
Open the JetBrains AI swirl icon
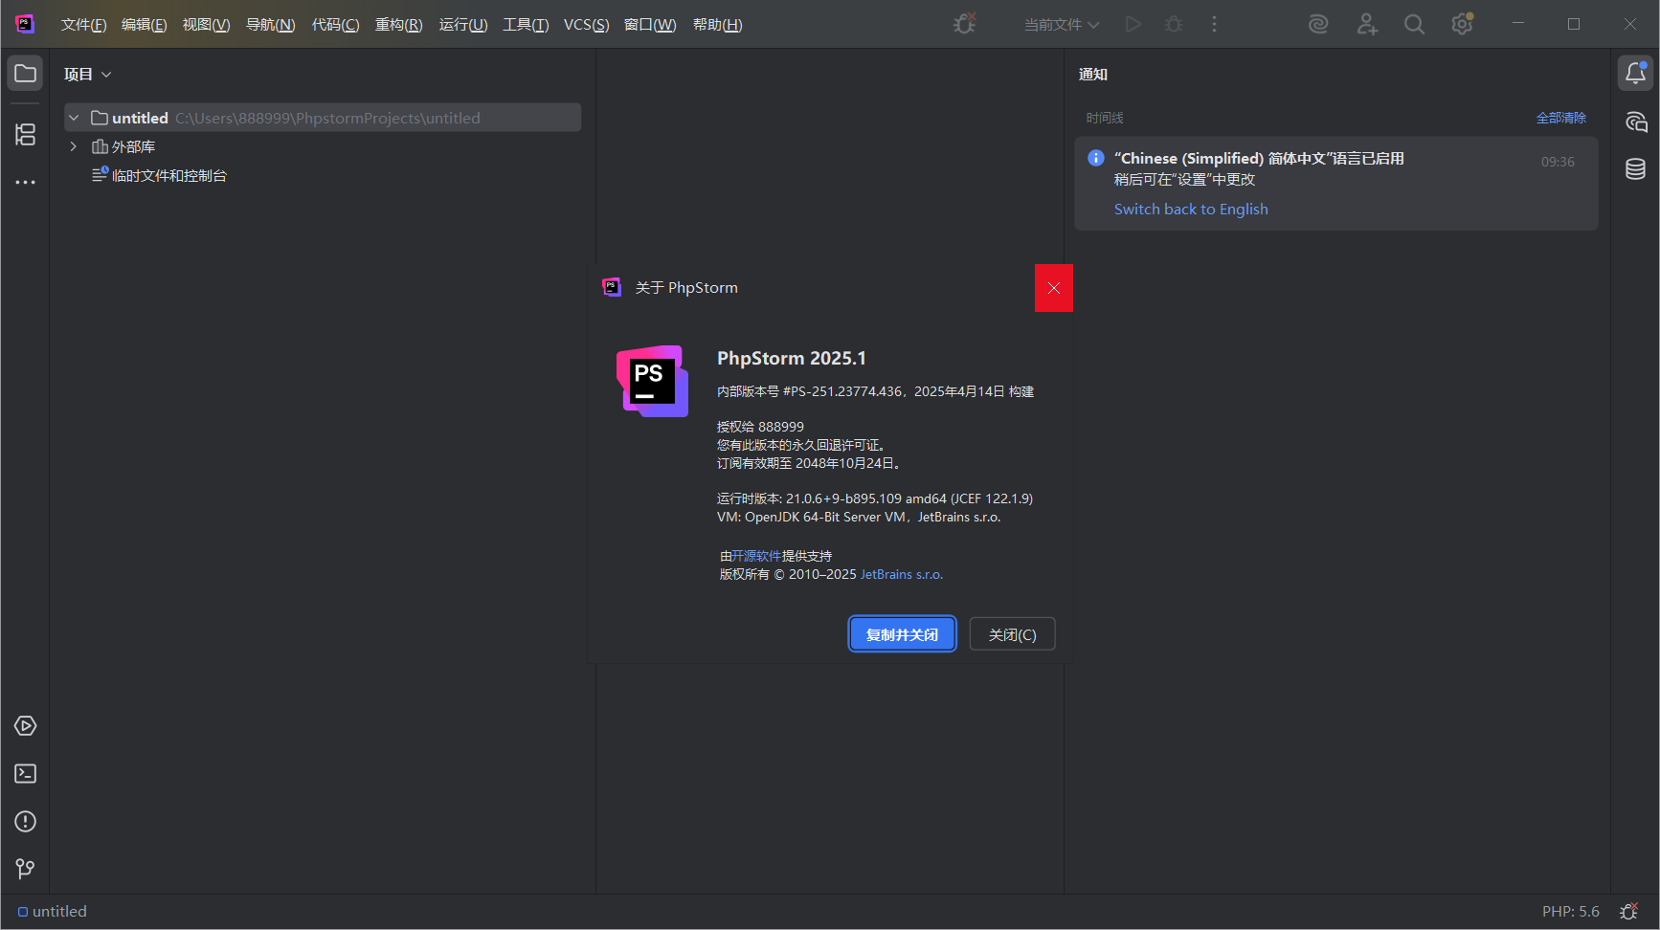tap(1318, 24)
